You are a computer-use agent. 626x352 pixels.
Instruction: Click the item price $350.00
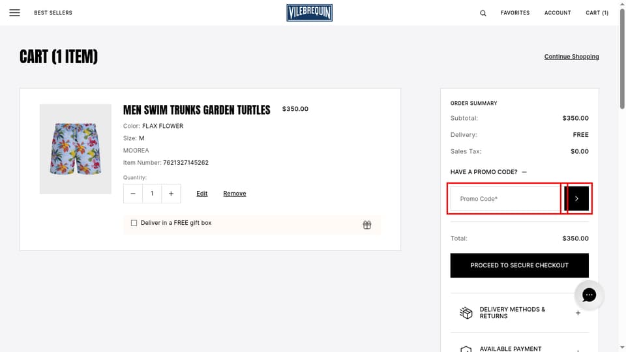coord(295,109)
